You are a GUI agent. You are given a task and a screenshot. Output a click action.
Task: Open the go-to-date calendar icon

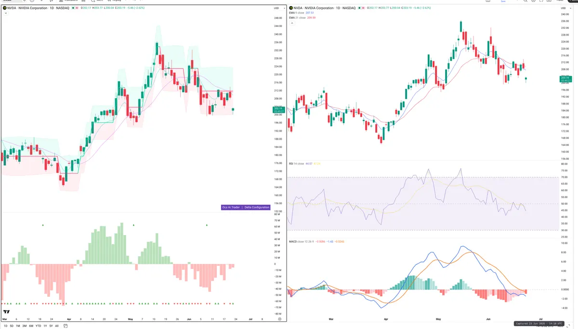point(65,326)
